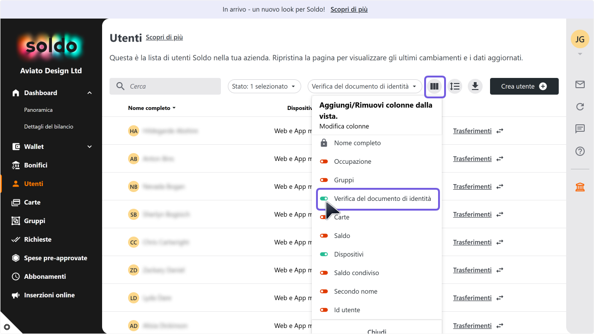The width and height of the screenshot is (594, 334).
Task: Collapse the Dashboard menu section
Action: click(90, 93)
